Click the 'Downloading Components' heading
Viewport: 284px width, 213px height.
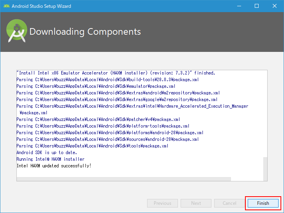click(85, 32)
